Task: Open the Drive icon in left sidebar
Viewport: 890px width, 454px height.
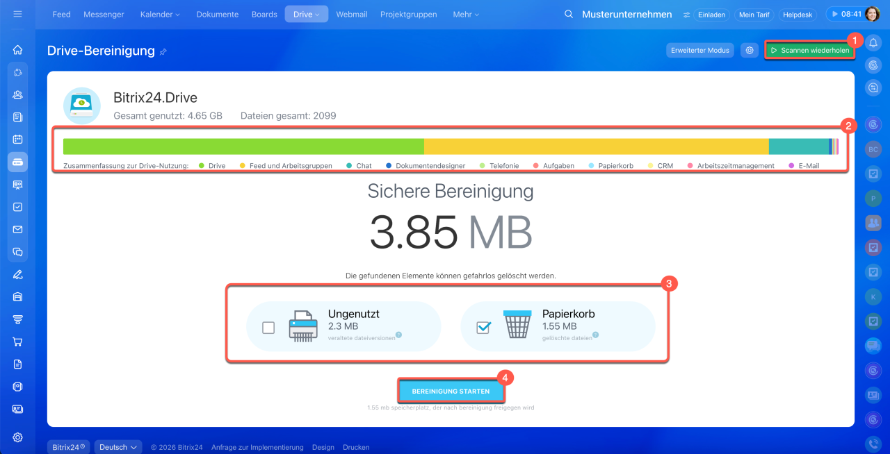Action: [x=18, y=162]
